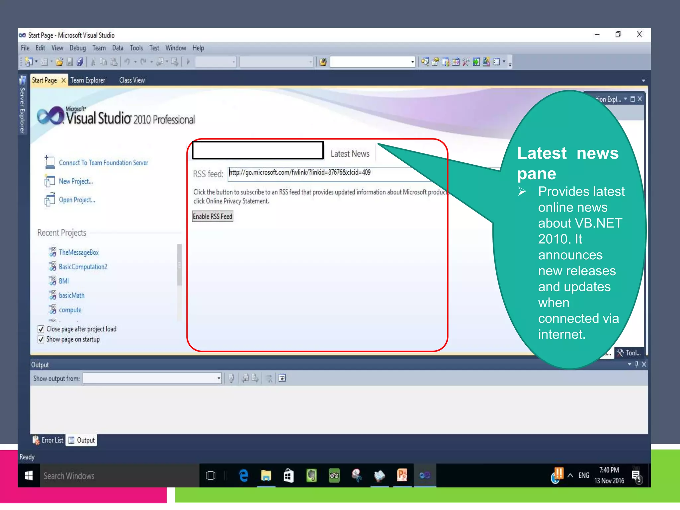Viewport: 680px width, 510px height.
Task: Open the Find combo box dropdown arrow
Action: click(412, 62)
